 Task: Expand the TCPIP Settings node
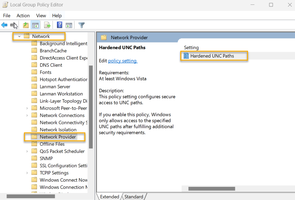[27, 173]
